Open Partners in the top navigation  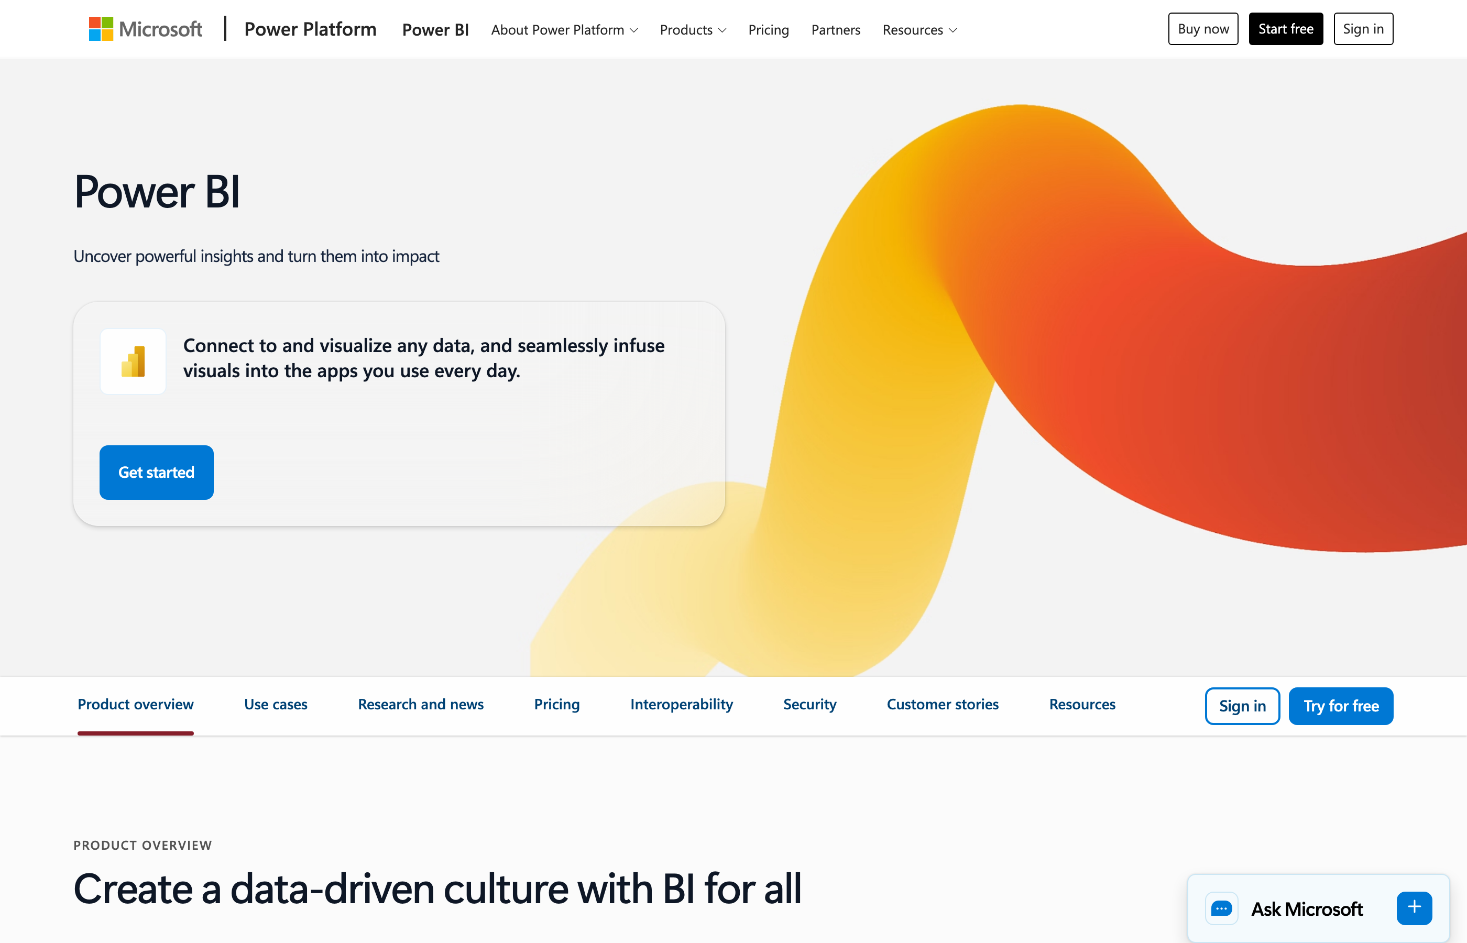coord(836,29)
